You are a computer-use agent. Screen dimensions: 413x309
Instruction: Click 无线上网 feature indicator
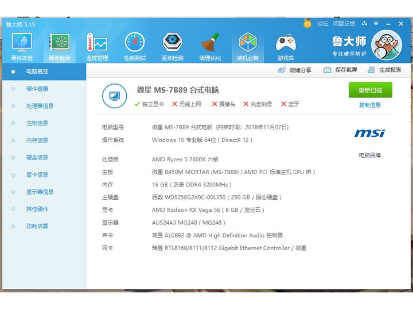186,104
